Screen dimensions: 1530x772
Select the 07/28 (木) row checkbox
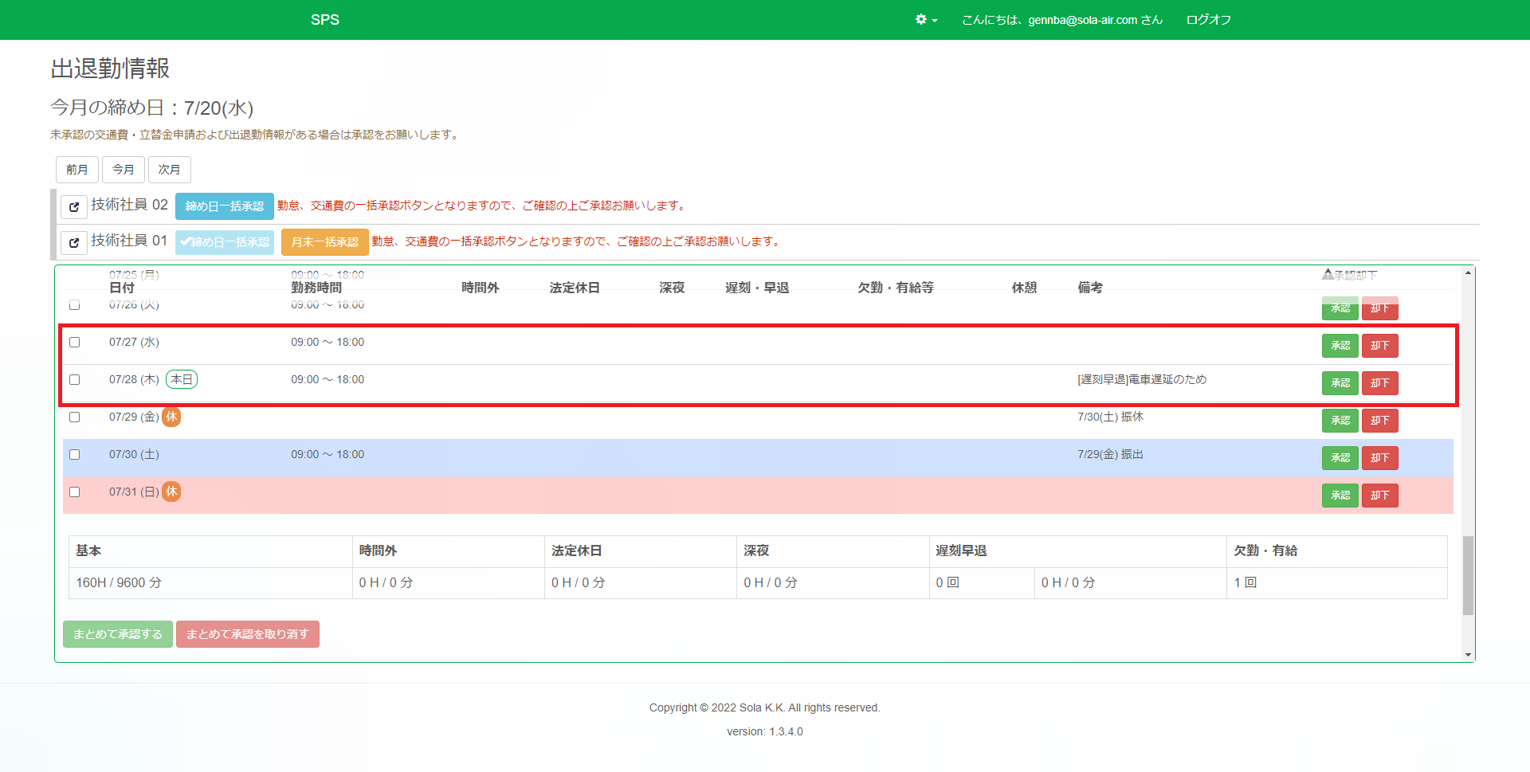(75, 380)
